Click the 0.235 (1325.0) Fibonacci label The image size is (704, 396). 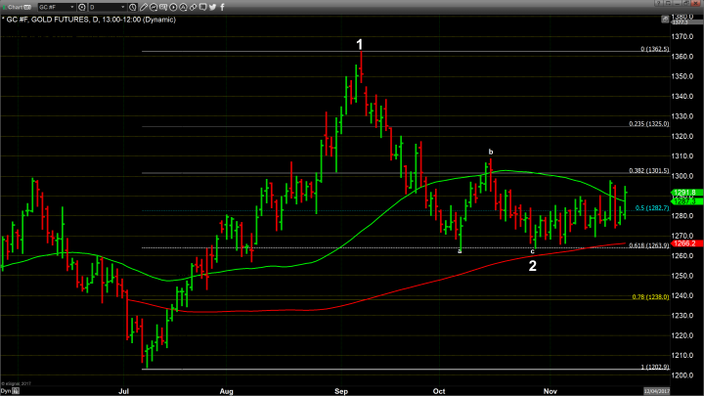[649, 124]
